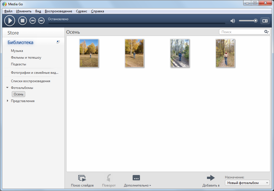Image resolution: width=274 pixels, height=191 pixels.
Task: Toggle the mini player view icon
Action: tap(265, 21)
